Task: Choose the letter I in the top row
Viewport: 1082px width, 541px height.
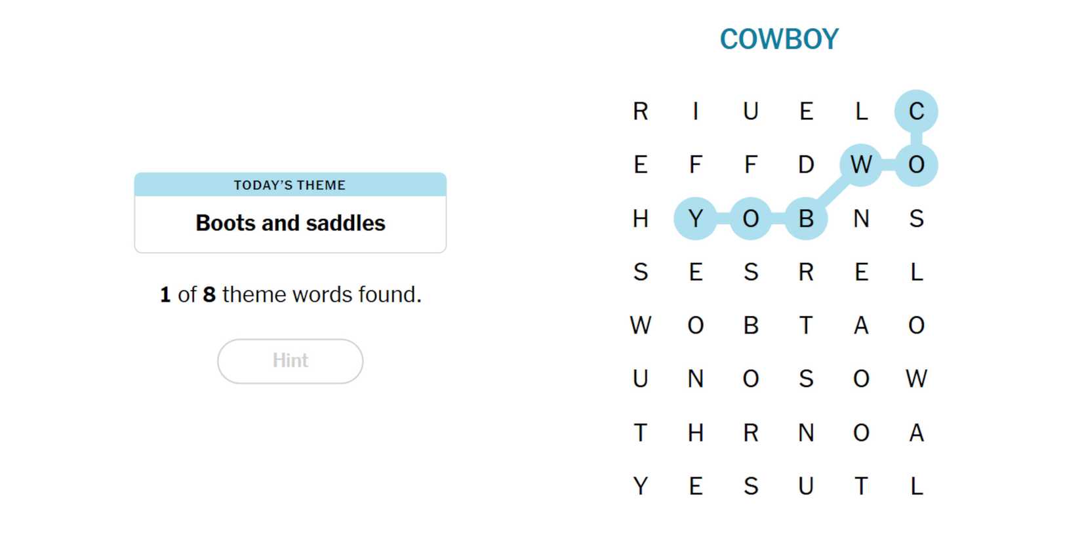Action: pyautogui.click(x=696, y=111)
